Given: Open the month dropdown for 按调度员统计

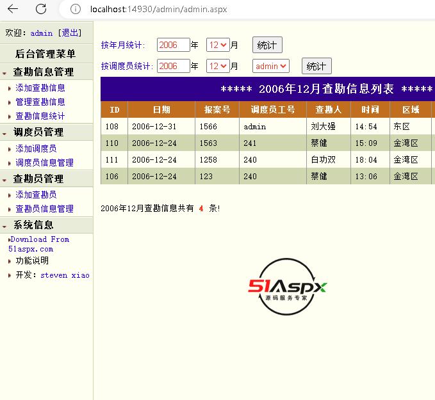Looking at the screenshot, I should click(217, 66).
